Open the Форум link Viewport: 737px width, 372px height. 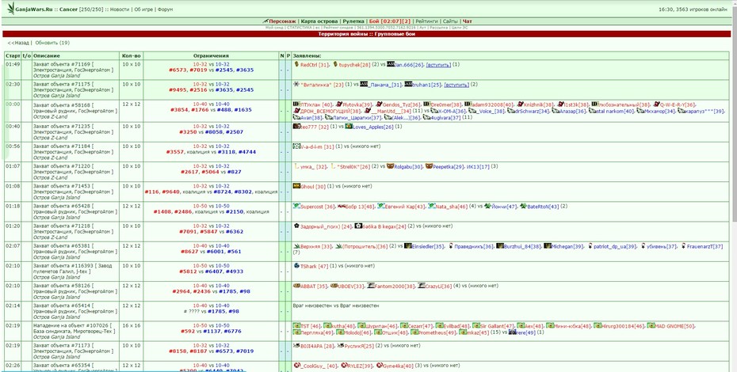click(x=165, y=9)
